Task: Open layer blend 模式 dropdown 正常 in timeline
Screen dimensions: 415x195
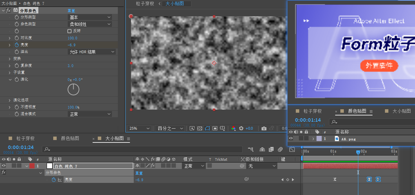Action: pyautogui.click(x=194, y=166)
